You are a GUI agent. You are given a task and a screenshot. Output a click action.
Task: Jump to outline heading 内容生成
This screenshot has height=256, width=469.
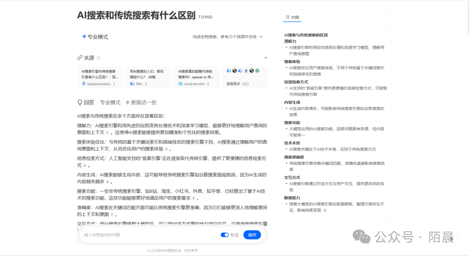[292, 102]
